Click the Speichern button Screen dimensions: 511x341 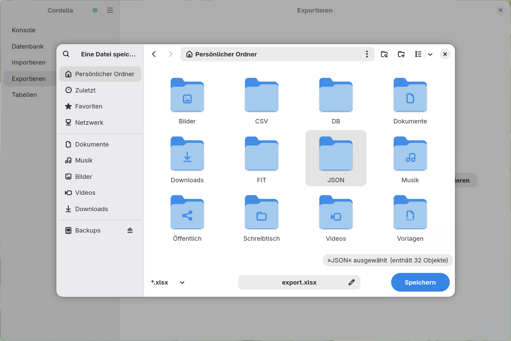420,282
